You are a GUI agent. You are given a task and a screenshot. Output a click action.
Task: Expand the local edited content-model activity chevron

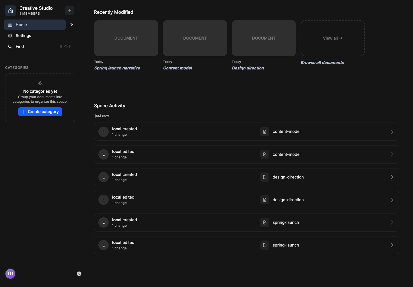point(392,154)
